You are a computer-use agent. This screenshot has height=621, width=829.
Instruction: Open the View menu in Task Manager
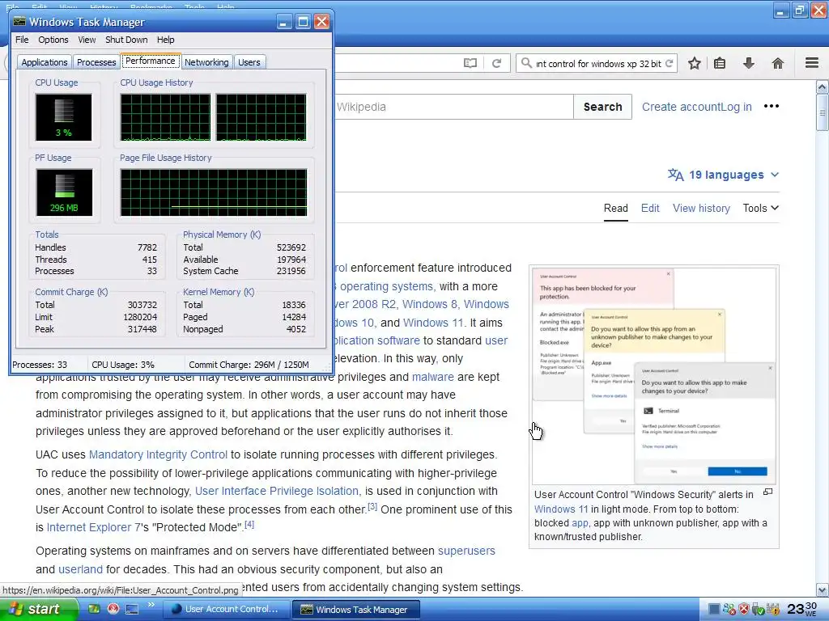click(x=87, y=40)
